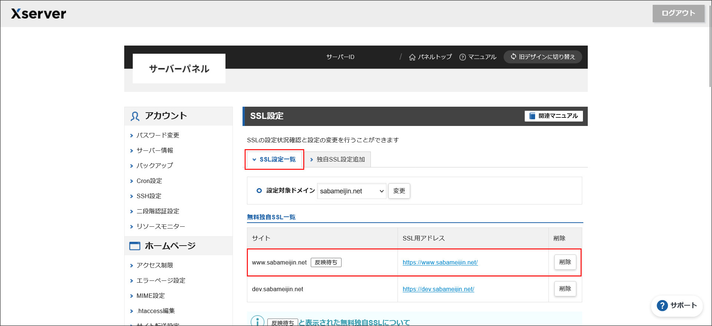The height and width of the screenshot is (326, 712).
Task: Click the home icon beside パネルトップ
Action: 412,57
